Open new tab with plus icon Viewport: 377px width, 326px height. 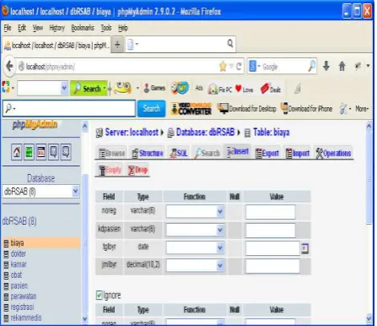click(x=117, y=45)
